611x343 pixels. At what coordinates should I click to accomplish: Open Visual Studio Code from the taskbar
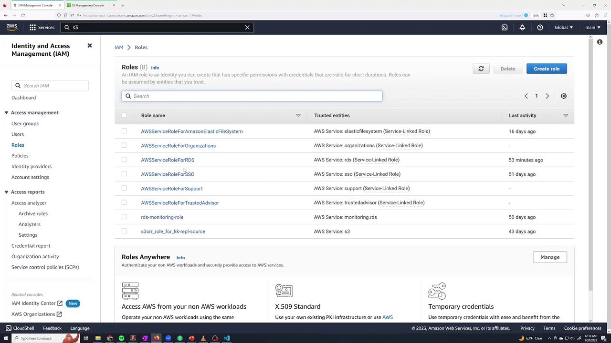(227, 338)
